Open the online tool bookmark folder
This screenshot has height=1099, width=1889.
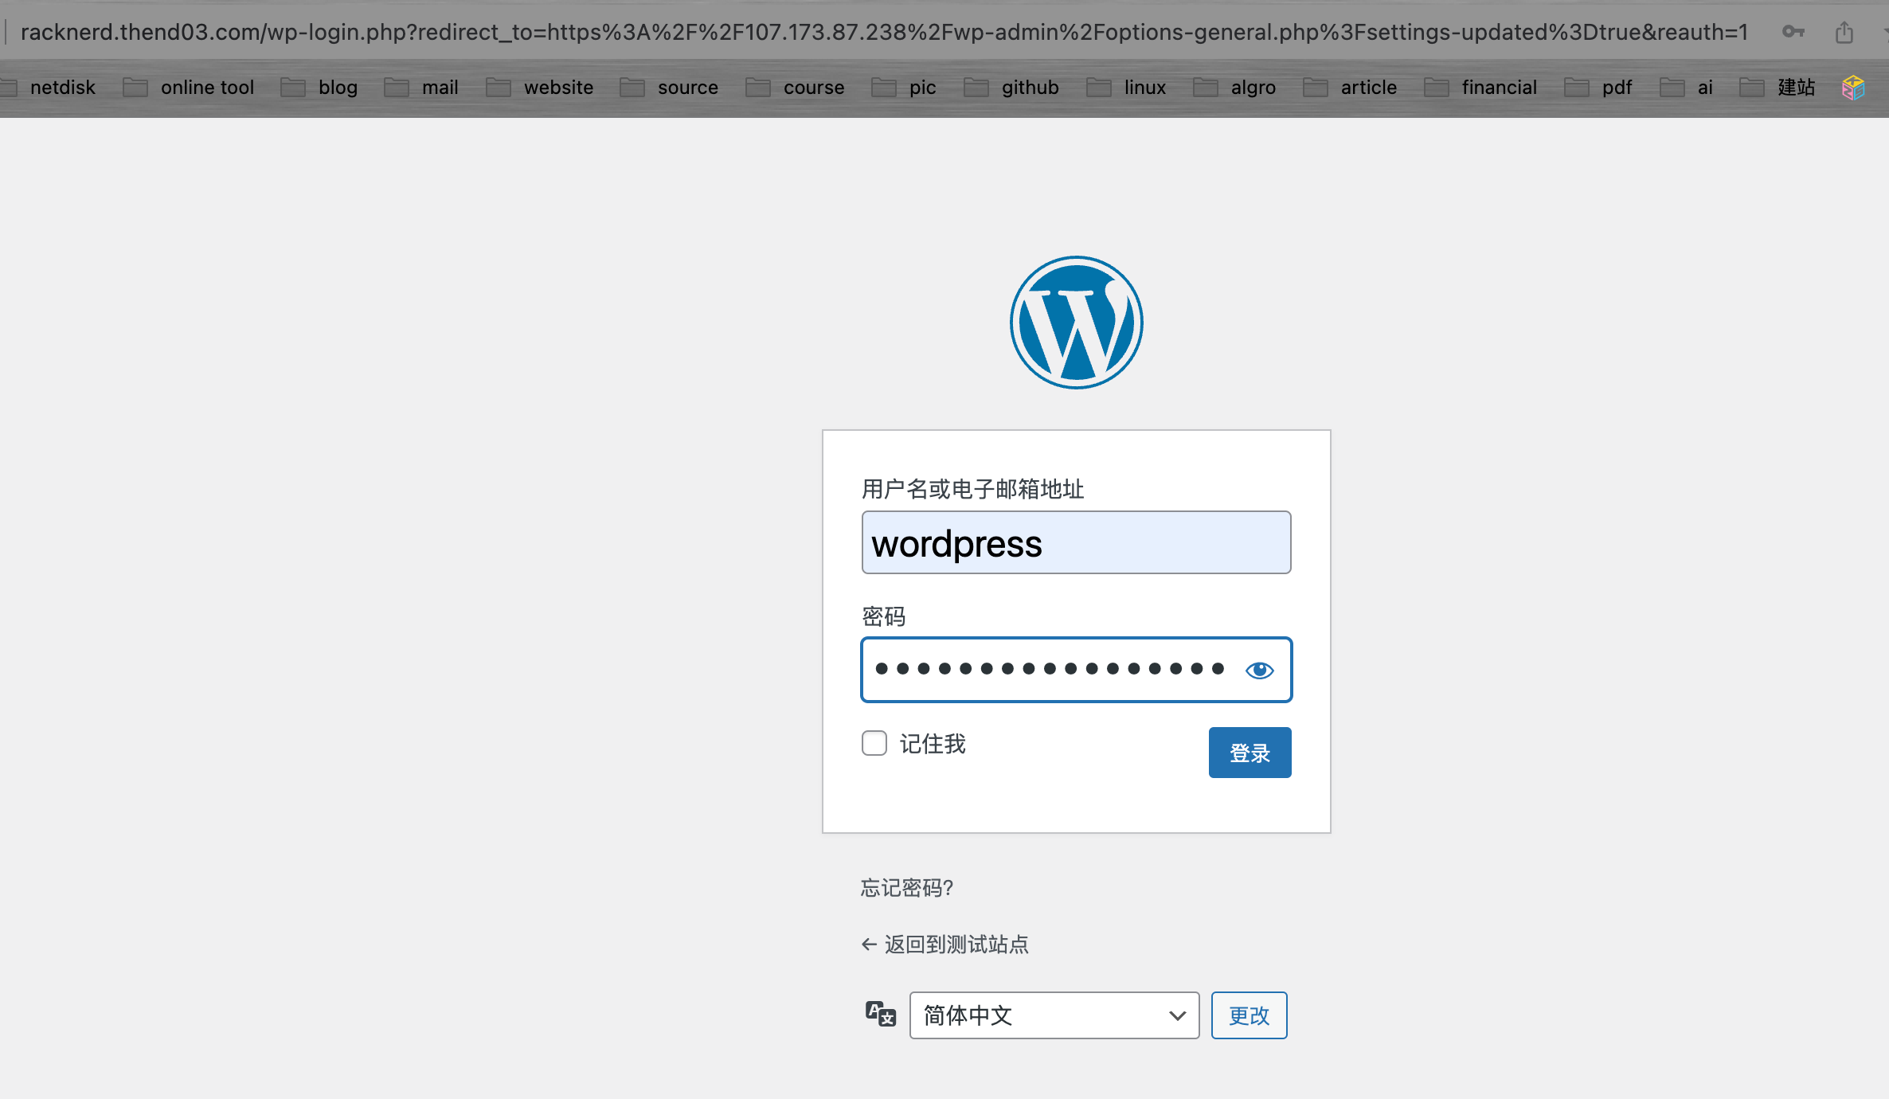[x=189, y=88]
